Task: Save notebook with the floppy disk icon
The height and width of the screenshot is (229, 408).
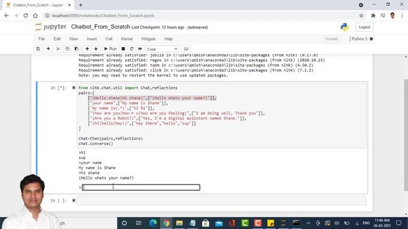Action: coord(38,49)
